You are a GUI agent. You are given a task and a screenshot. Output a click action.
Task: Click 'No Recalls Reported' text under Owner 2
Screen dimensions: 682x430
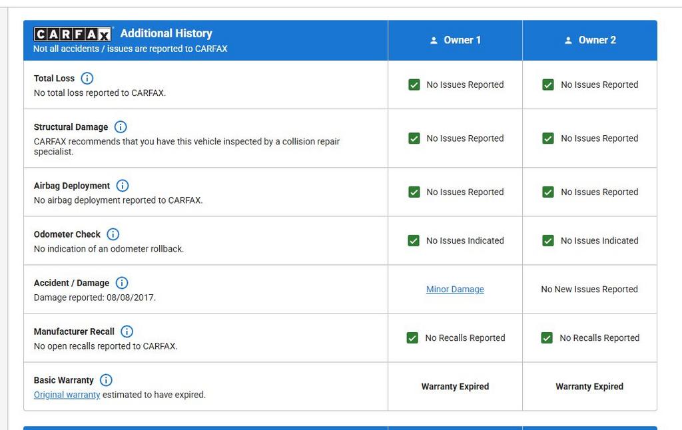point(599,338)
